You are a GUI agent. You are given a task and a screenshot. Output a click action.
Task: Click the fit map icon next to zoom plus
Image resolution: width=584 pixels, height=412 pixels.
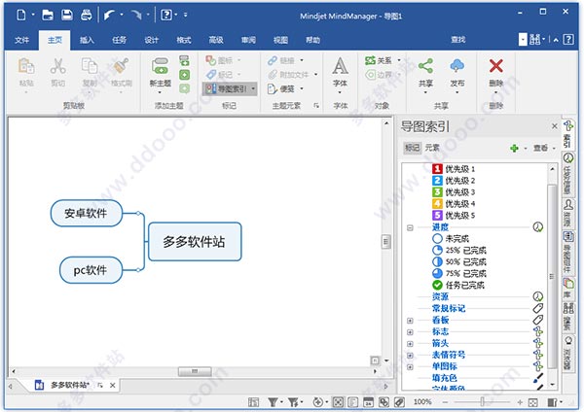coord(533,402)
